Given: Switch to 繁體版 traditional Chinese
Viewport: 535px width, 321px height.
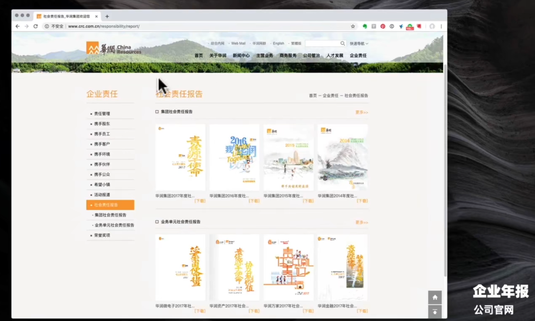Looking at the screenshot, I should [296, 44].
